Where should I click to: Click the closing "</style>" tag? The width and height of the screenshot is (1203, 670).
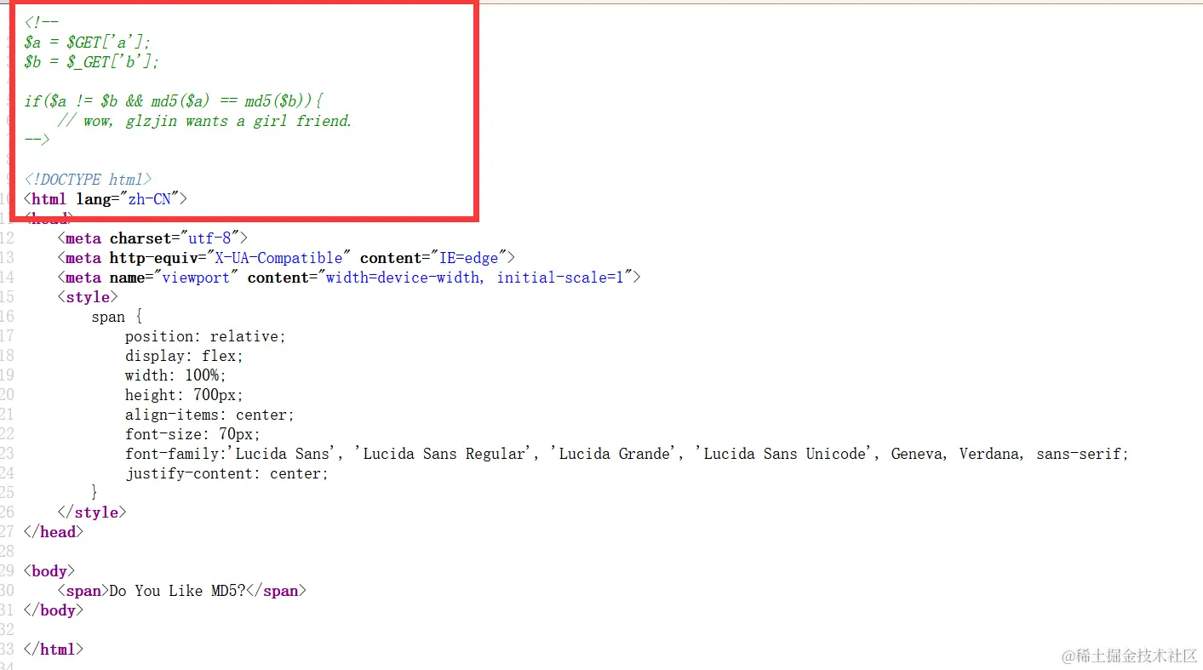coord(92,512)
